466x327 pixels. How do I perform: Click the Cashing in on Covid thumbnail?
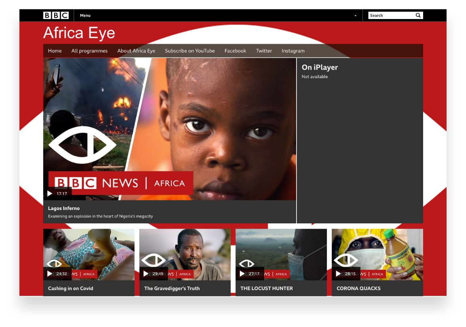[x=89, y=255]
